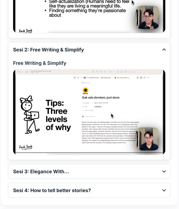This screenshot has width=179, height=209.
Task: Click the comments icon in Notion top bar
Action: click(x=141, y=78)
